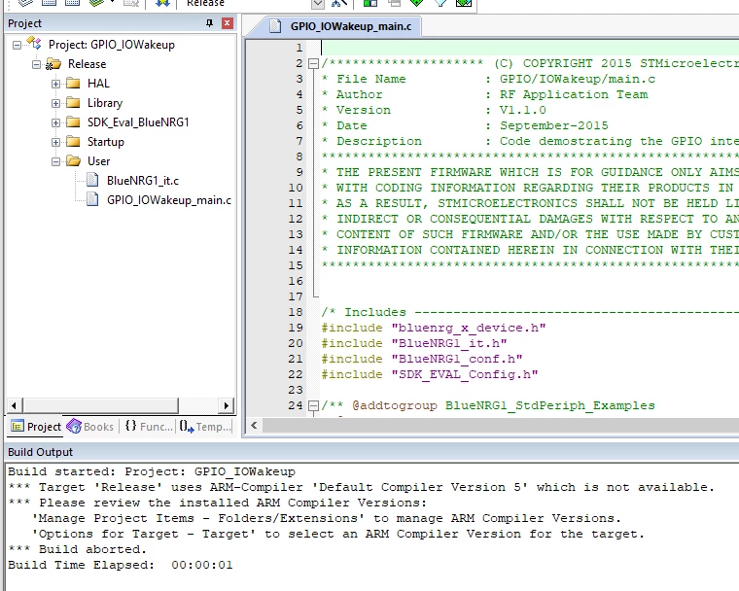Expand the SDK_Eval_BlueNRG1 folder
The width and height of the screenshot is (739, 591).
(55, 122)
